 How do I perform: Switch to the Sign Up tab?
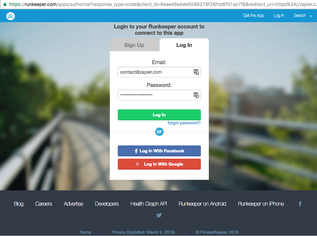[x=134, y=45]
